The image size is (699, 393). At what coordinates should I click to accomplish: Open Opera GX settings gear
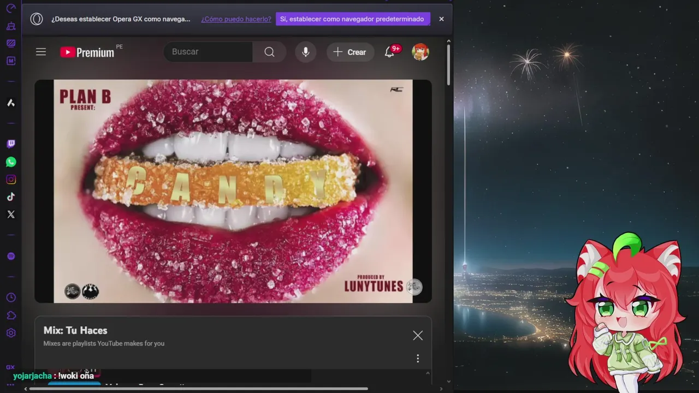(x=11, y=333)
